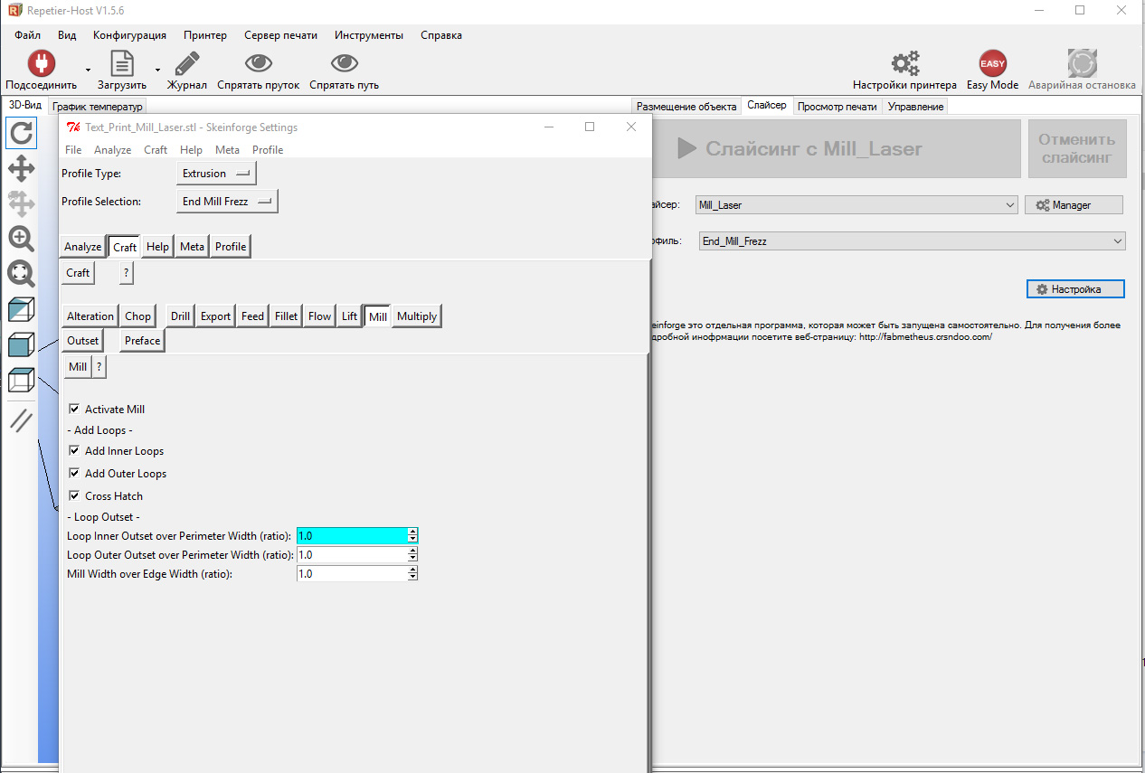Click the Load file icon (Загрузить)
Screen dimensions: 1145x773
click(122, 63)
